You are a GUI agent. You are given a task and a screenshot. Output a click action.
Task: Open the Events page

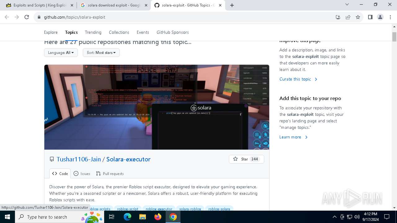pos(143,32)
